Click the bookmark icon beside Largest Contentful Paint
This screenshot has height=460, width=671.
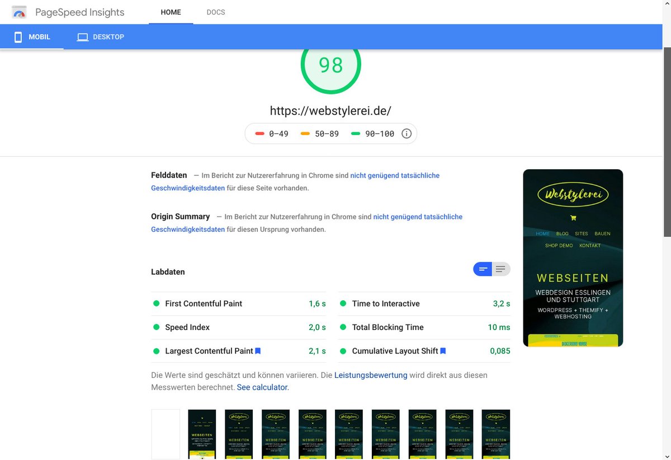258,351
